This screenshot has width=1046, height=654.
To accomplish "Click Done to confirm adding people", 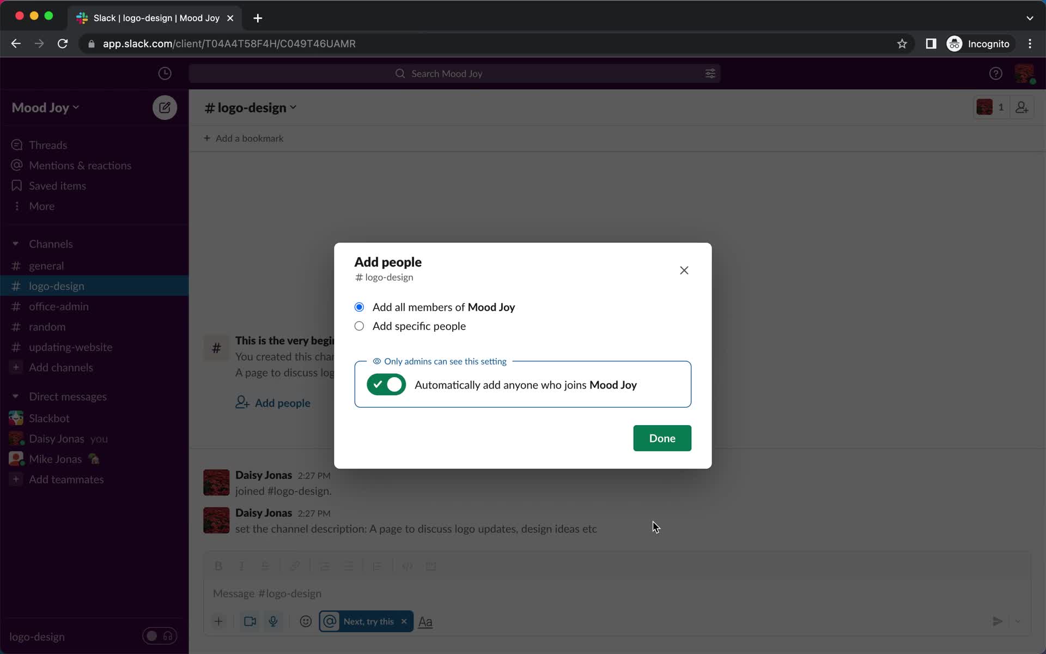I will point(662,438).
